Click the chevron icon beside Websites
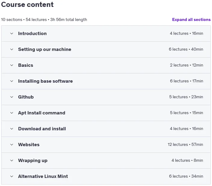This screenshot has width=212, height=186. [x=12, y=145]
